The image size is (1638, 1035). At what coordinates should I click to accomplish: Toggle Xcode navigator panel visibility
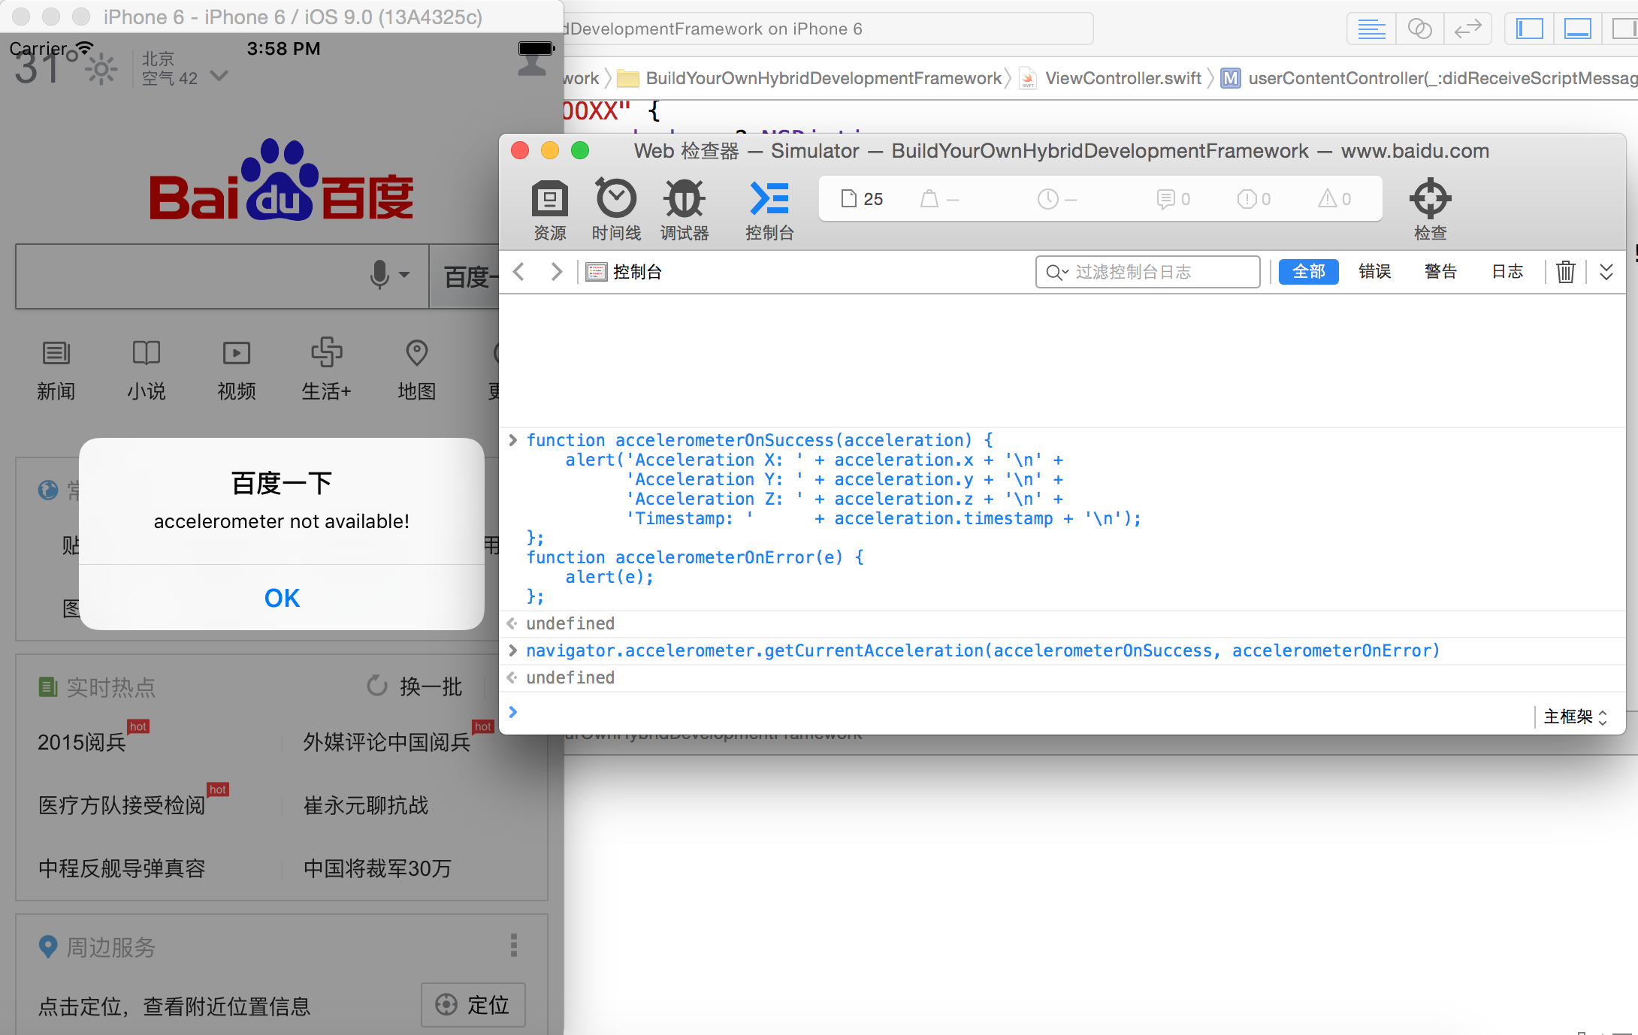click(x=1529, y=29)
